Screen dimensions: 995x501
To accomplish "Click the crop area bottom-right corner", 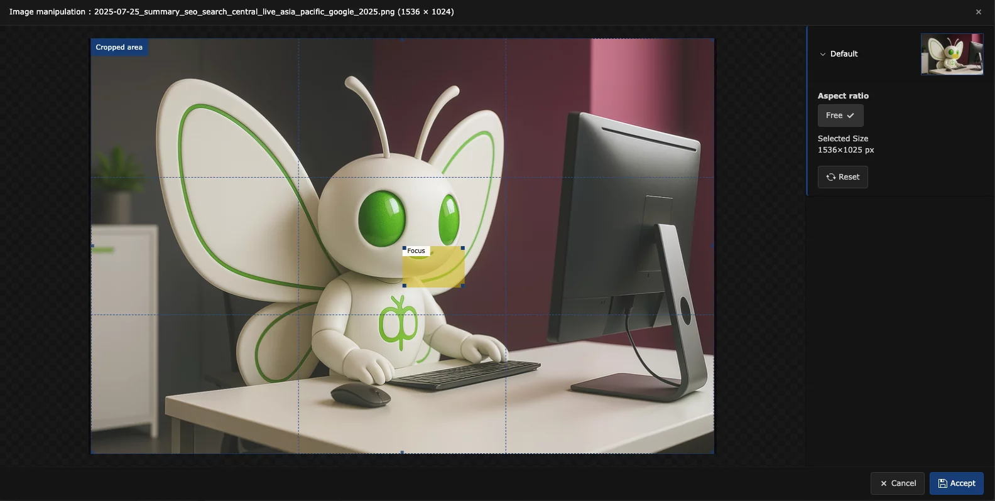I will point(712,451).
